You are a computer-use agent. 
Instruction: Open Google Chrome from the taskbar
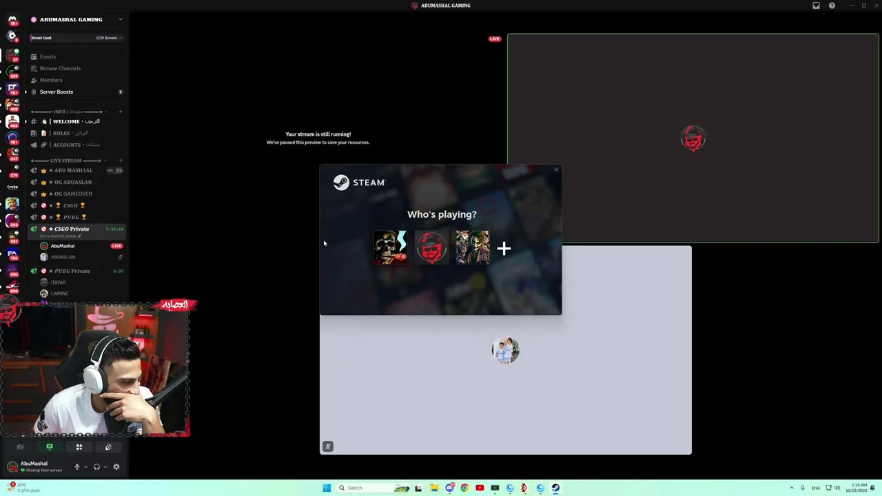click(464, 488)
